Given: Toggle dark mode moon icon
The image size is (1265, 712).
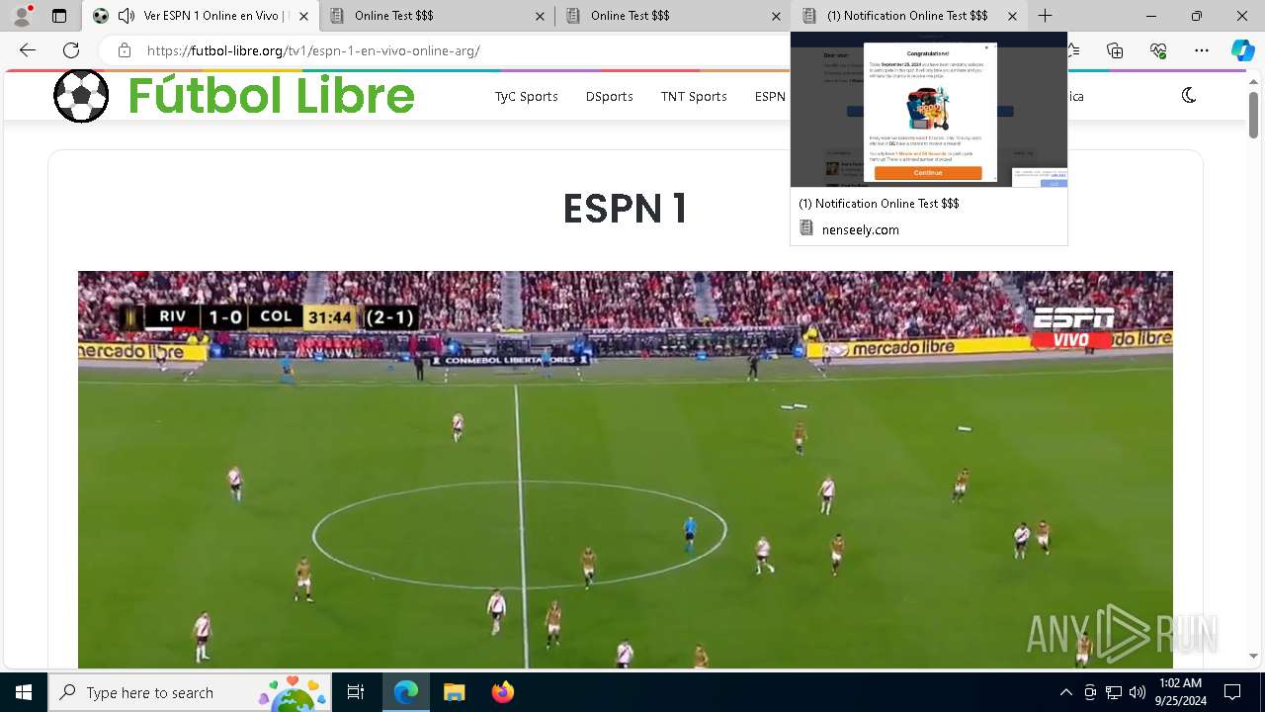Looking at the screenshot, I should pyautogui.click(x=1189, y=95).
